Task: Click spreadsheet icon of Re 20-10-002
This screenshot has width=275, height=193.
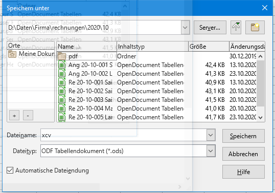Action: point(62,91)
